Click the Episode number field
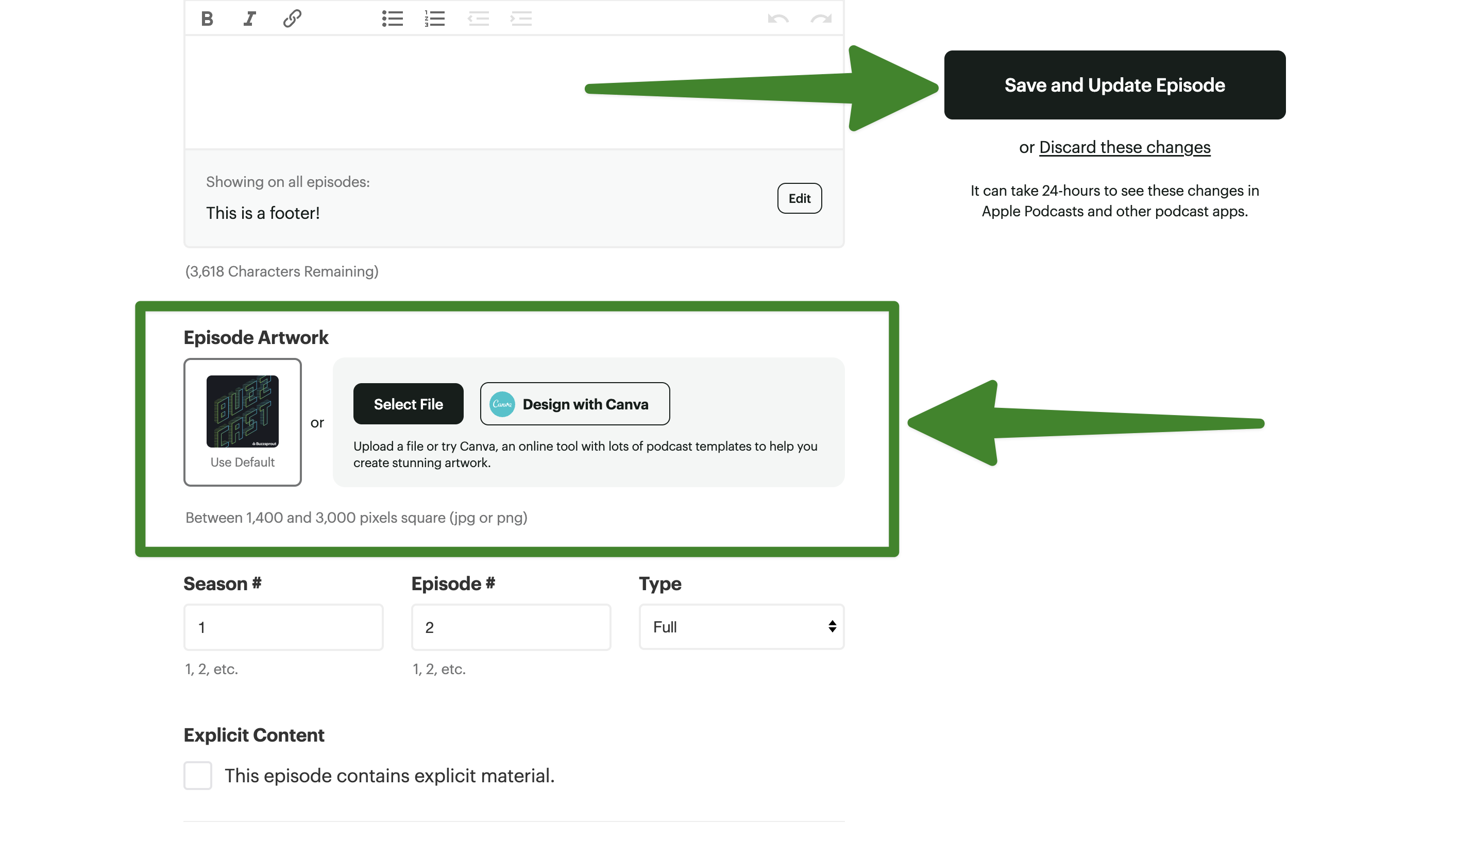This screenshot has height=858, width=1457. tap(511, 627)
